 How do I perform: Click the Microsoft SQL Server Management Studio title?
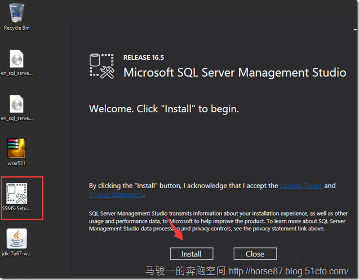coord(234,73)
